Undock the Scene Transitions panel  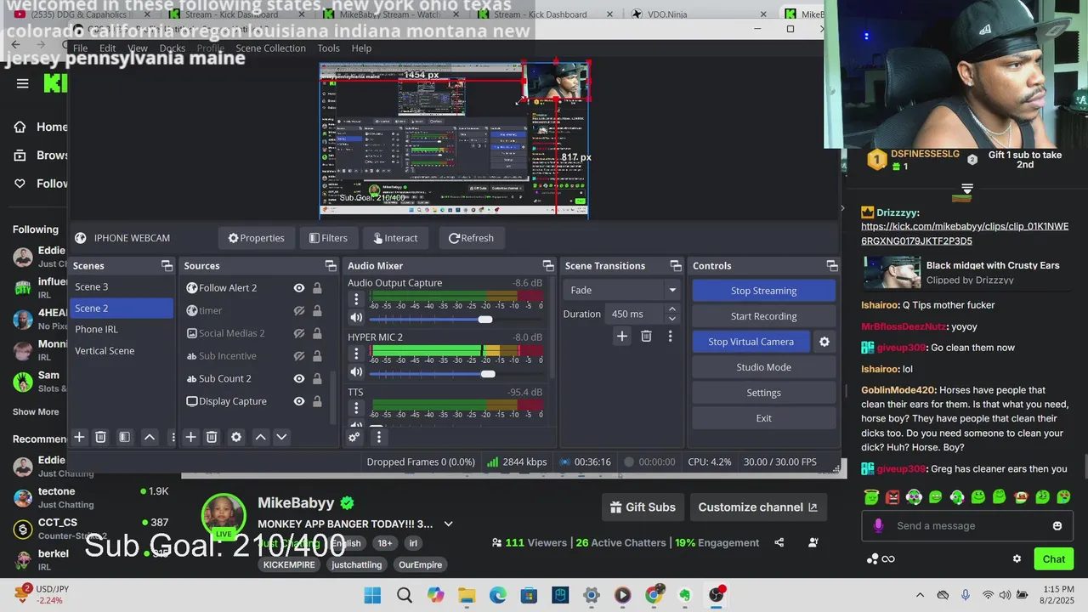(676, 266)
